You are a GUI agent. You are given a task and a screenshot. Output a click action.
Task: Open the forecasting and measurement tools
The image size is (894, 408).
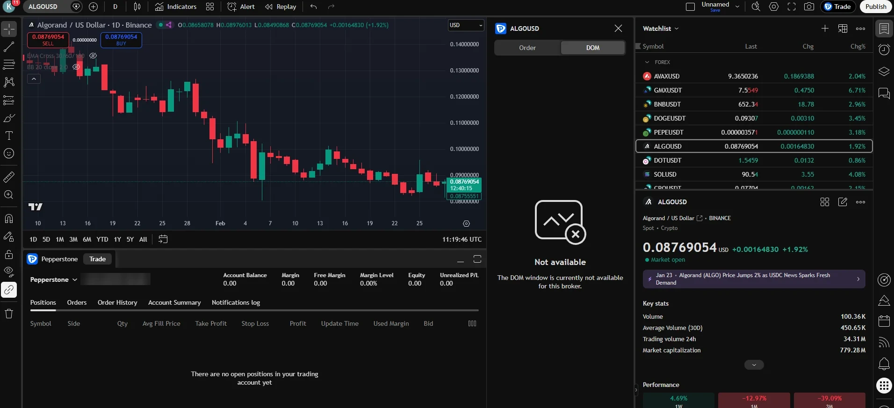[x=9, y=100]
